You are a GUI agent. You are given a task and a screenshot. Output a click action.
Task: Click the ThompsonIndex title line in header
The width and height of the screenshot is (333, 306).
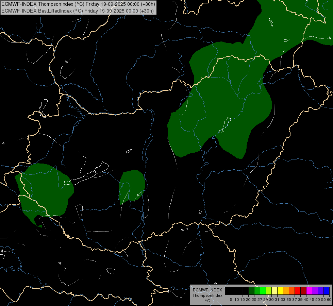coord(78,4)
